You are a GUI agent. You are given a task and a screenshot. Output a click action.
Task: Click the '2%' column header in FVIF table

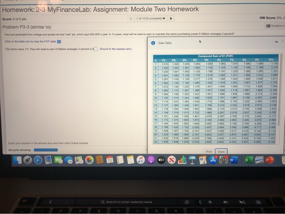click(x=174, y=60)
